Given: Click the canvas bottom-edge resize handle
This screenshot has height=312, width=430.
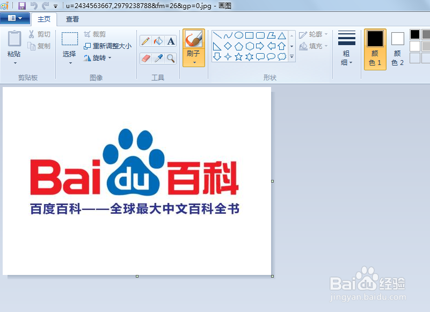Looking at the screenshot, I should pyautogui.click(x=137, y=277).
